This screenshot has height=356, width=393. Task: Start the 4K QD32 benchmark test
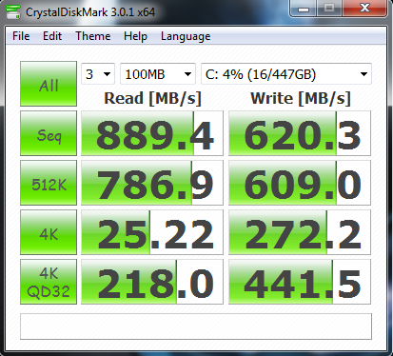point(49,282)
